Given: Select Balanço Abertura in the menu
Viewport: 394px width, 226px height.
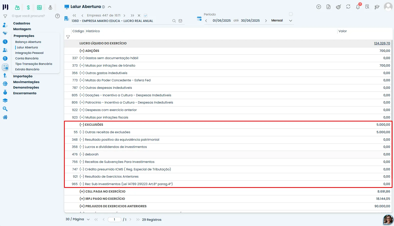Looking at the screenshot, I should pos(28,42).
